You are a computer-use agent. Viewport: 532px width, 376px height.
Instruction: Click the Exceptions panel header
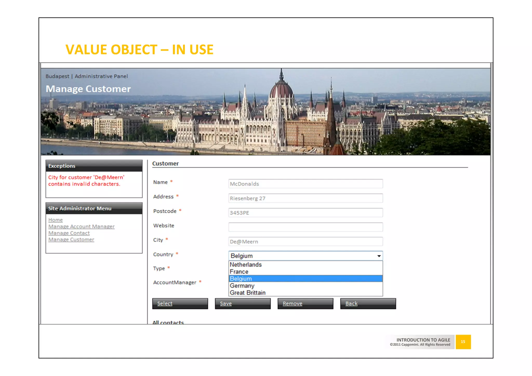click(x=94, y=166)
